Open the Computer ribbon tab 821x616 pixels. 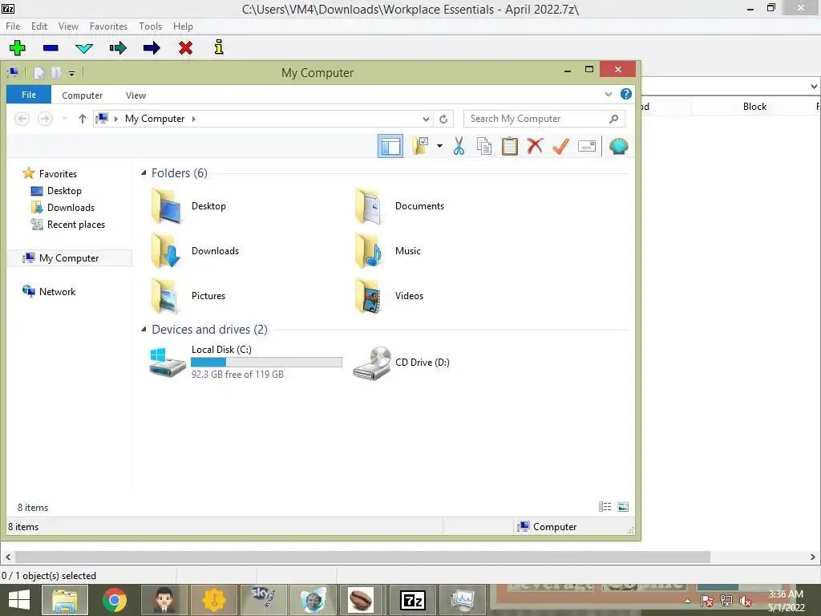[83, 95]
